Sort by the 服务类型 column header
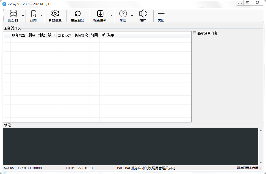This screenshot has width=266, height=174. [19, 35]
